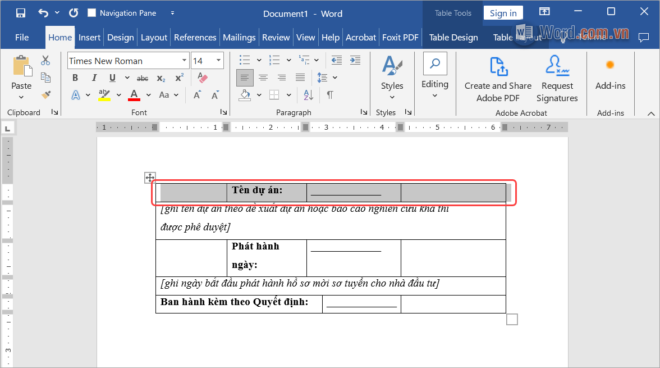The height and width of the screenshot is (368, 660).
Task: Open the font name dropdown
Action: (x=184, y=61)
